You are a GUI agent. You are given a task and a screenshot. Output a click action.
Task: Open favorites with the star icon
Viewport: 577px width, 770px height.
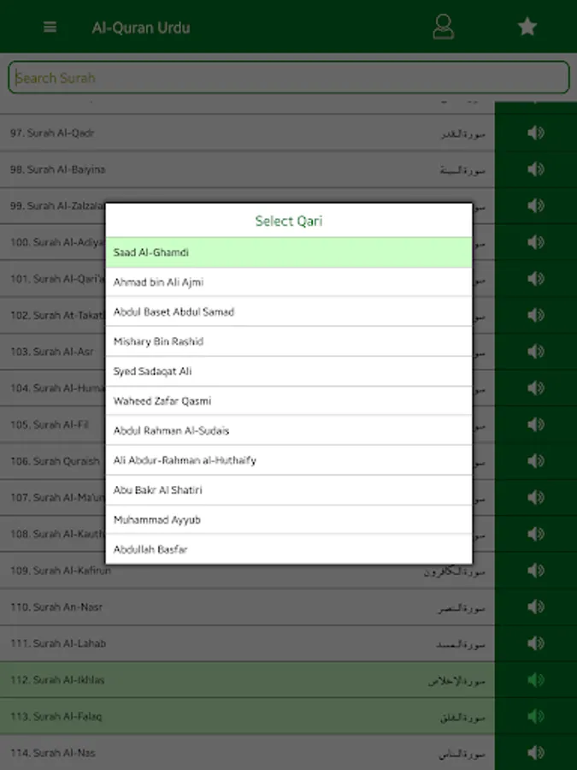tap(527, 27)
